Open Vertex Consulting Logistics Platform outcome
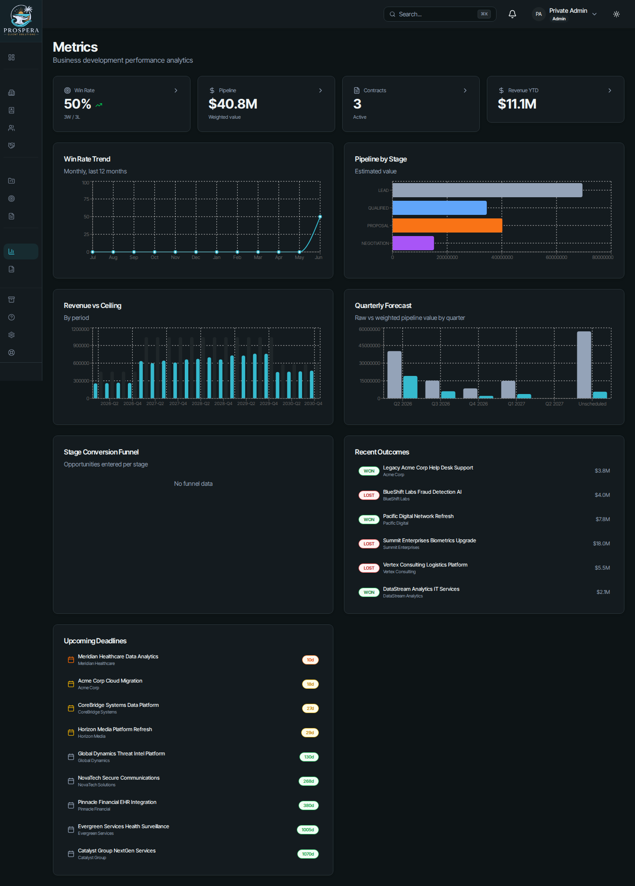Viewport: 635px width, 886px height. [484, 568]
